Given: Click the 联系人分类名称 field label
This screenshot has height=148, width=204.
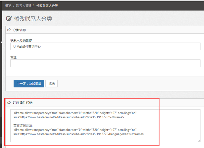Looking at the screenshot, I should click(21, 40).
